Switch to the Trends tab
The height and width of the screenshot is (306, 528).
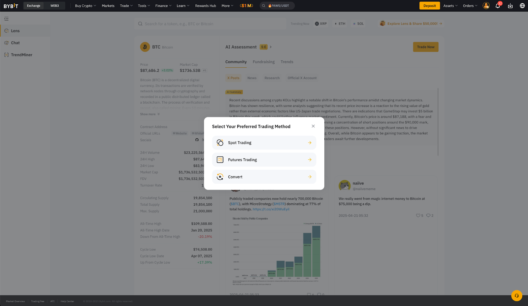tap(287, 62)
